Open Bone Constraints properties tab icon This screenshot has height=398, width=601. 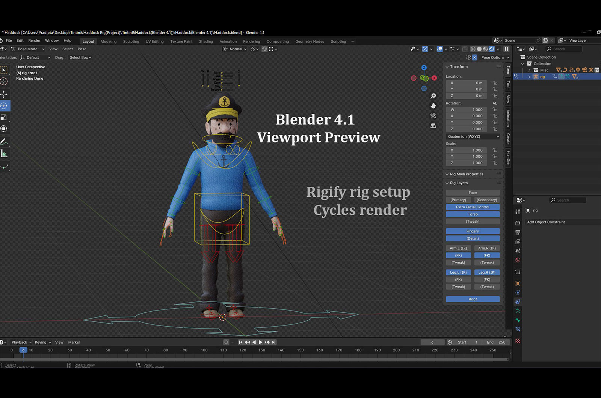click(x=518, y=329)
